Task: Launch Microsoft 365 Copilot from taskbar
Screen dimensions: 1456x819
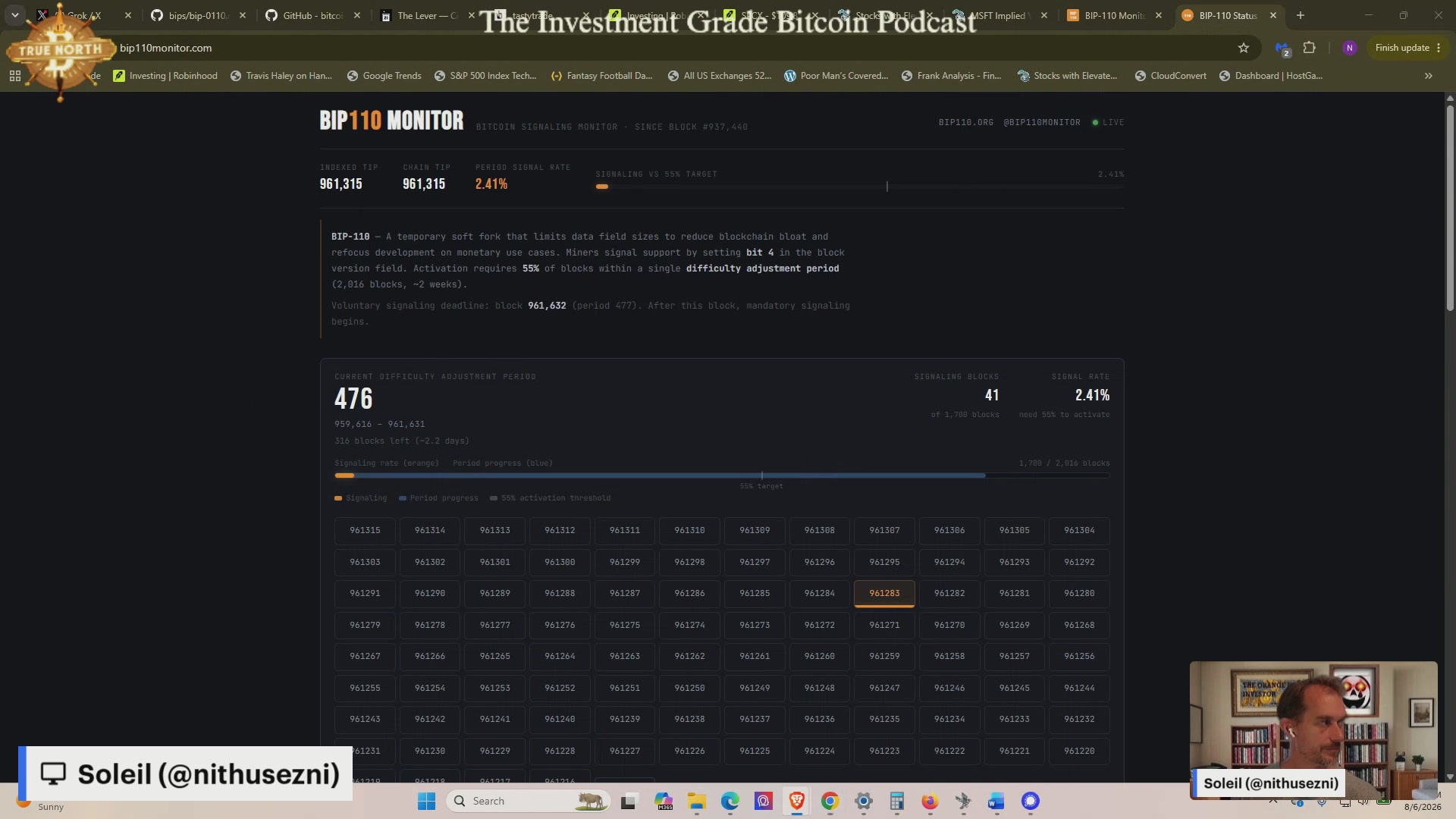Action: click(x=664, y=801)
